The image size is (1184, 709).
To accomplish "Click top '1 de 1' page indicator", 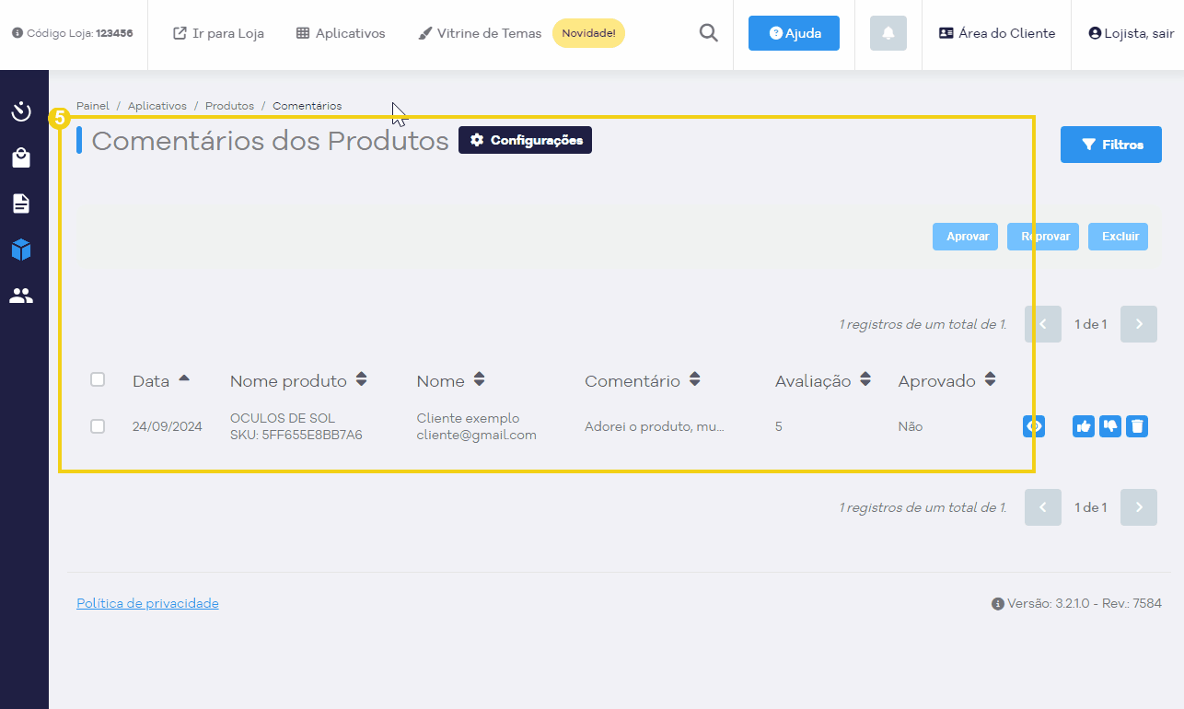I will click(1091, 324).
